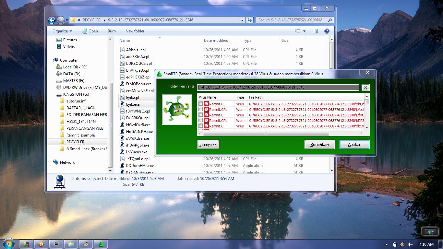Click the blue Help question mark icon
The height and width of the screenshot is (249, 443).
(327, 31)
